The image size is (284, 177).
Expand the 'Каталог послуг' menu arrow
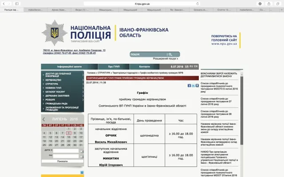pos(83,92)
